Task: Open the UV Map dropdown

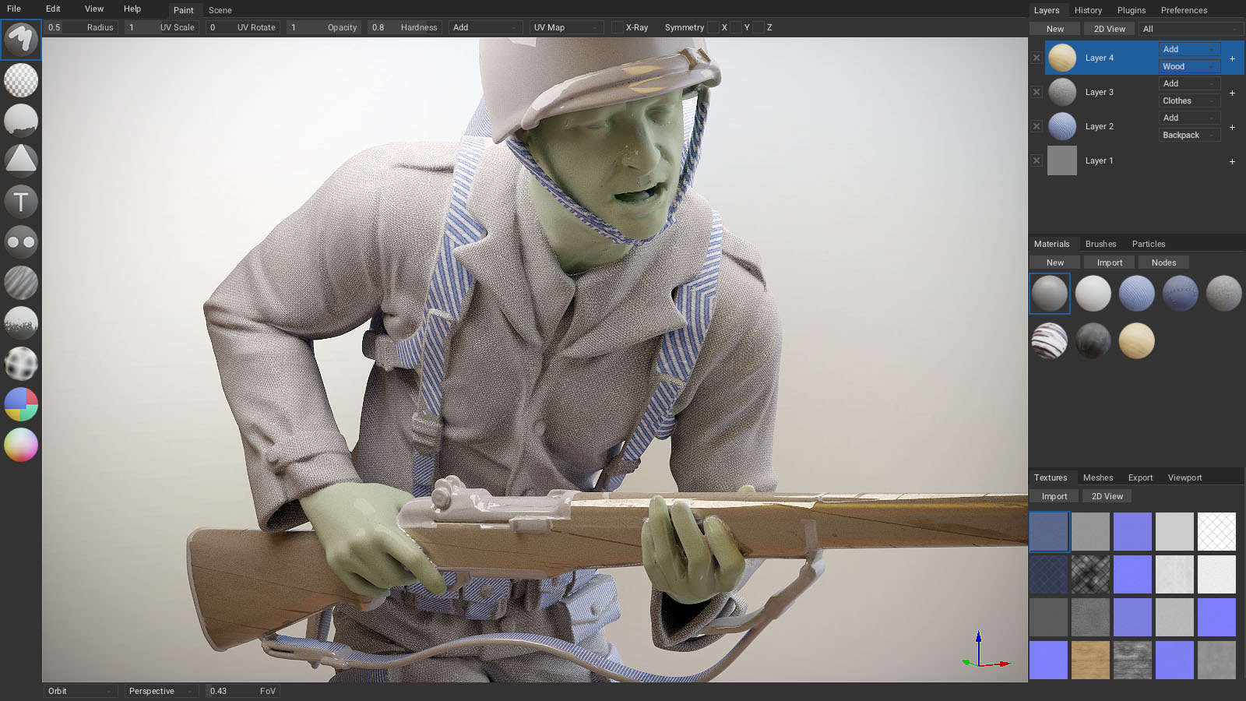Action: coord(566,27)
